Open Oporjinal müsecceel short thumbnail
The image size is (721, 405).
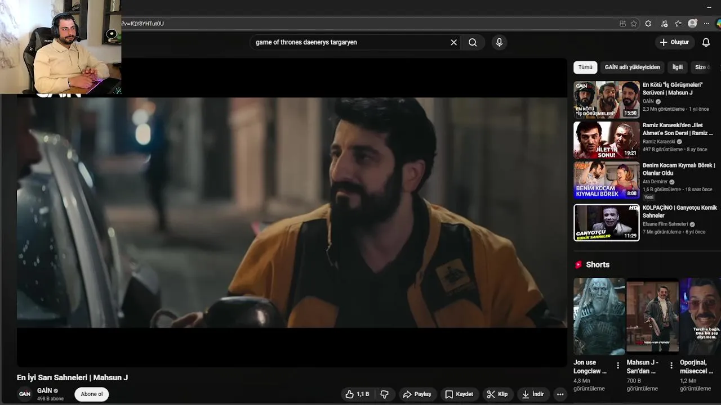coord(700,316)
